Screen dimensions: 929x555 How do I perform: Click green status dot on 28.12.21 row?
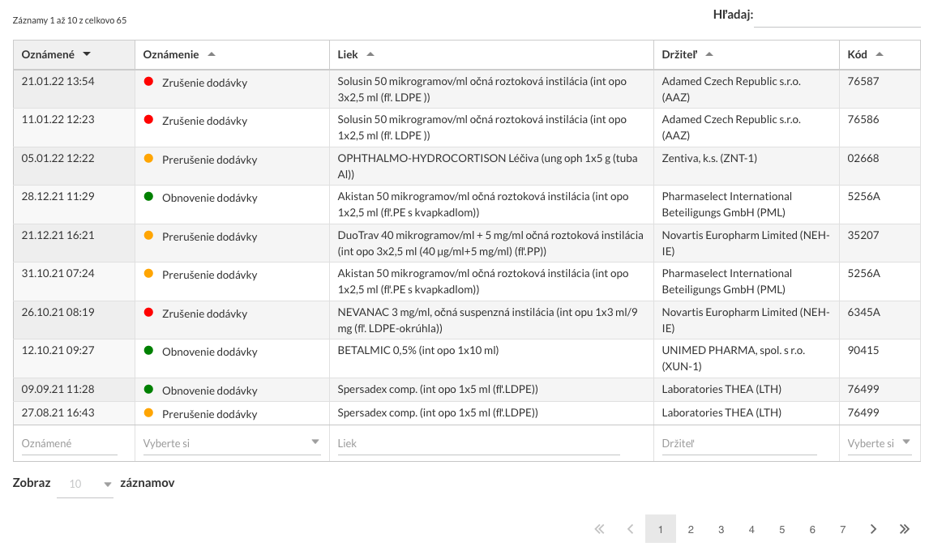click(x=148, y=197)
